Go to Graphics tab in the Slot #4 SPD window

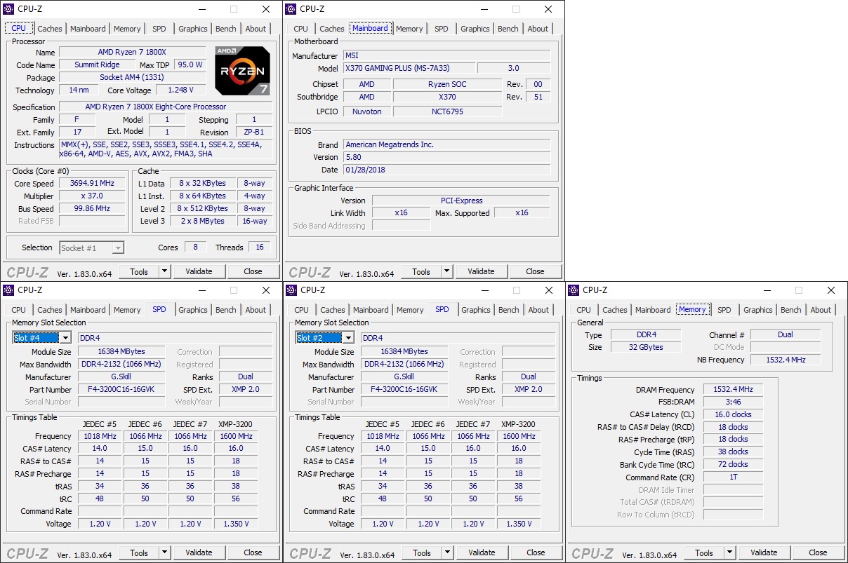(193, 310)
